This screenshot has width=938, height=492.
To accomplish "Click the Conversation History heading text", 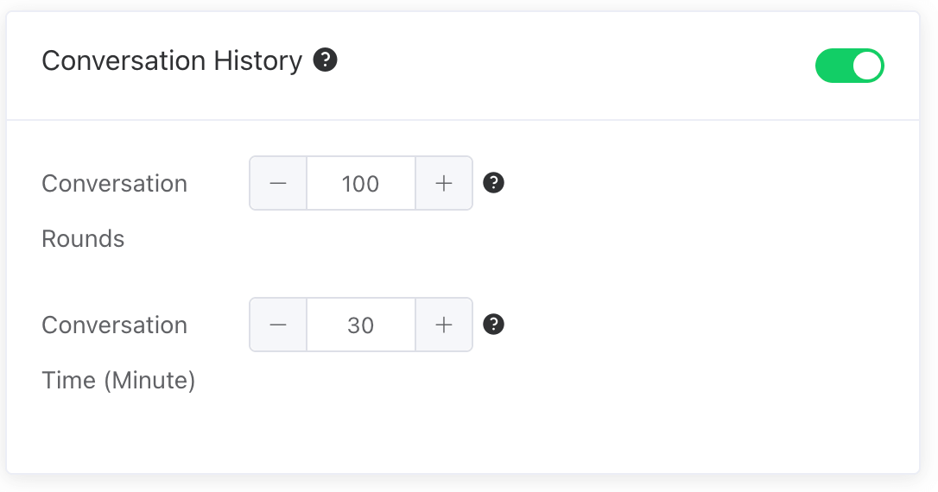I will tap(172, 61).
